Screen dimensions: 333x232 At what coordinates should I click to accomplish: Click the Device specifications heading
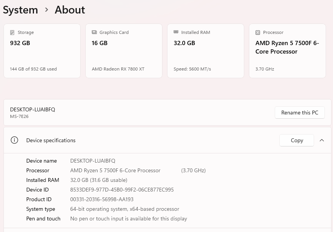(x=51, y=140)
